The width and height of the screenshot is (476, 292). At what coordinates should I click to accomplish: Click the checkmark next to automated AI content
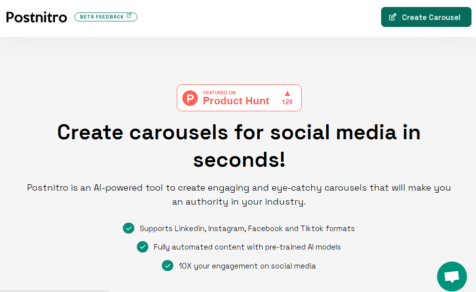pos(142,247)
